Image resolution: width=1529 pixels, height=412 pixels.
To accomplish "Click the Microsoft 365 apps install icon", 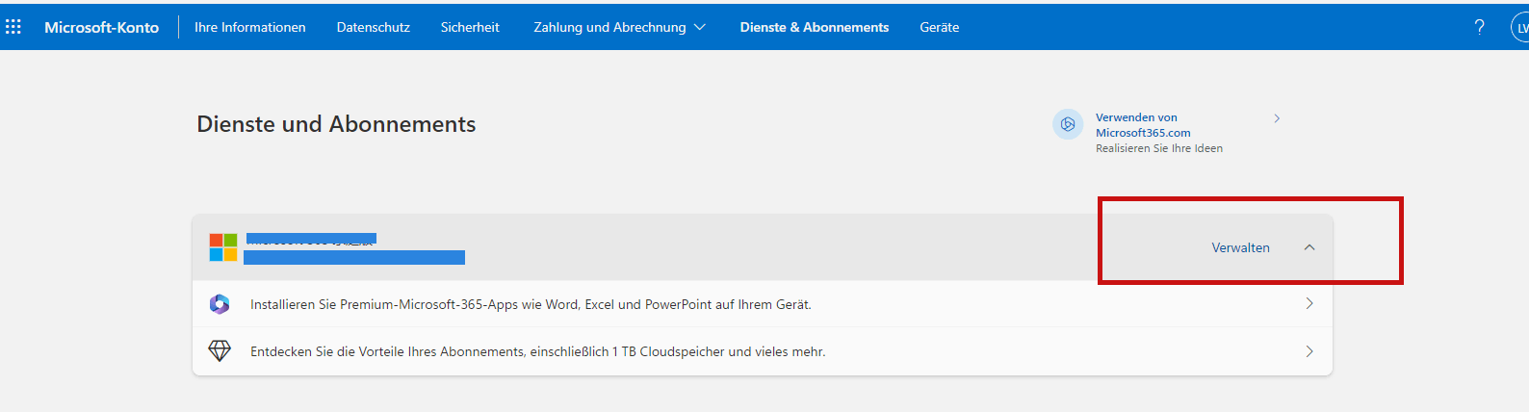I will [x=220, y=304].
